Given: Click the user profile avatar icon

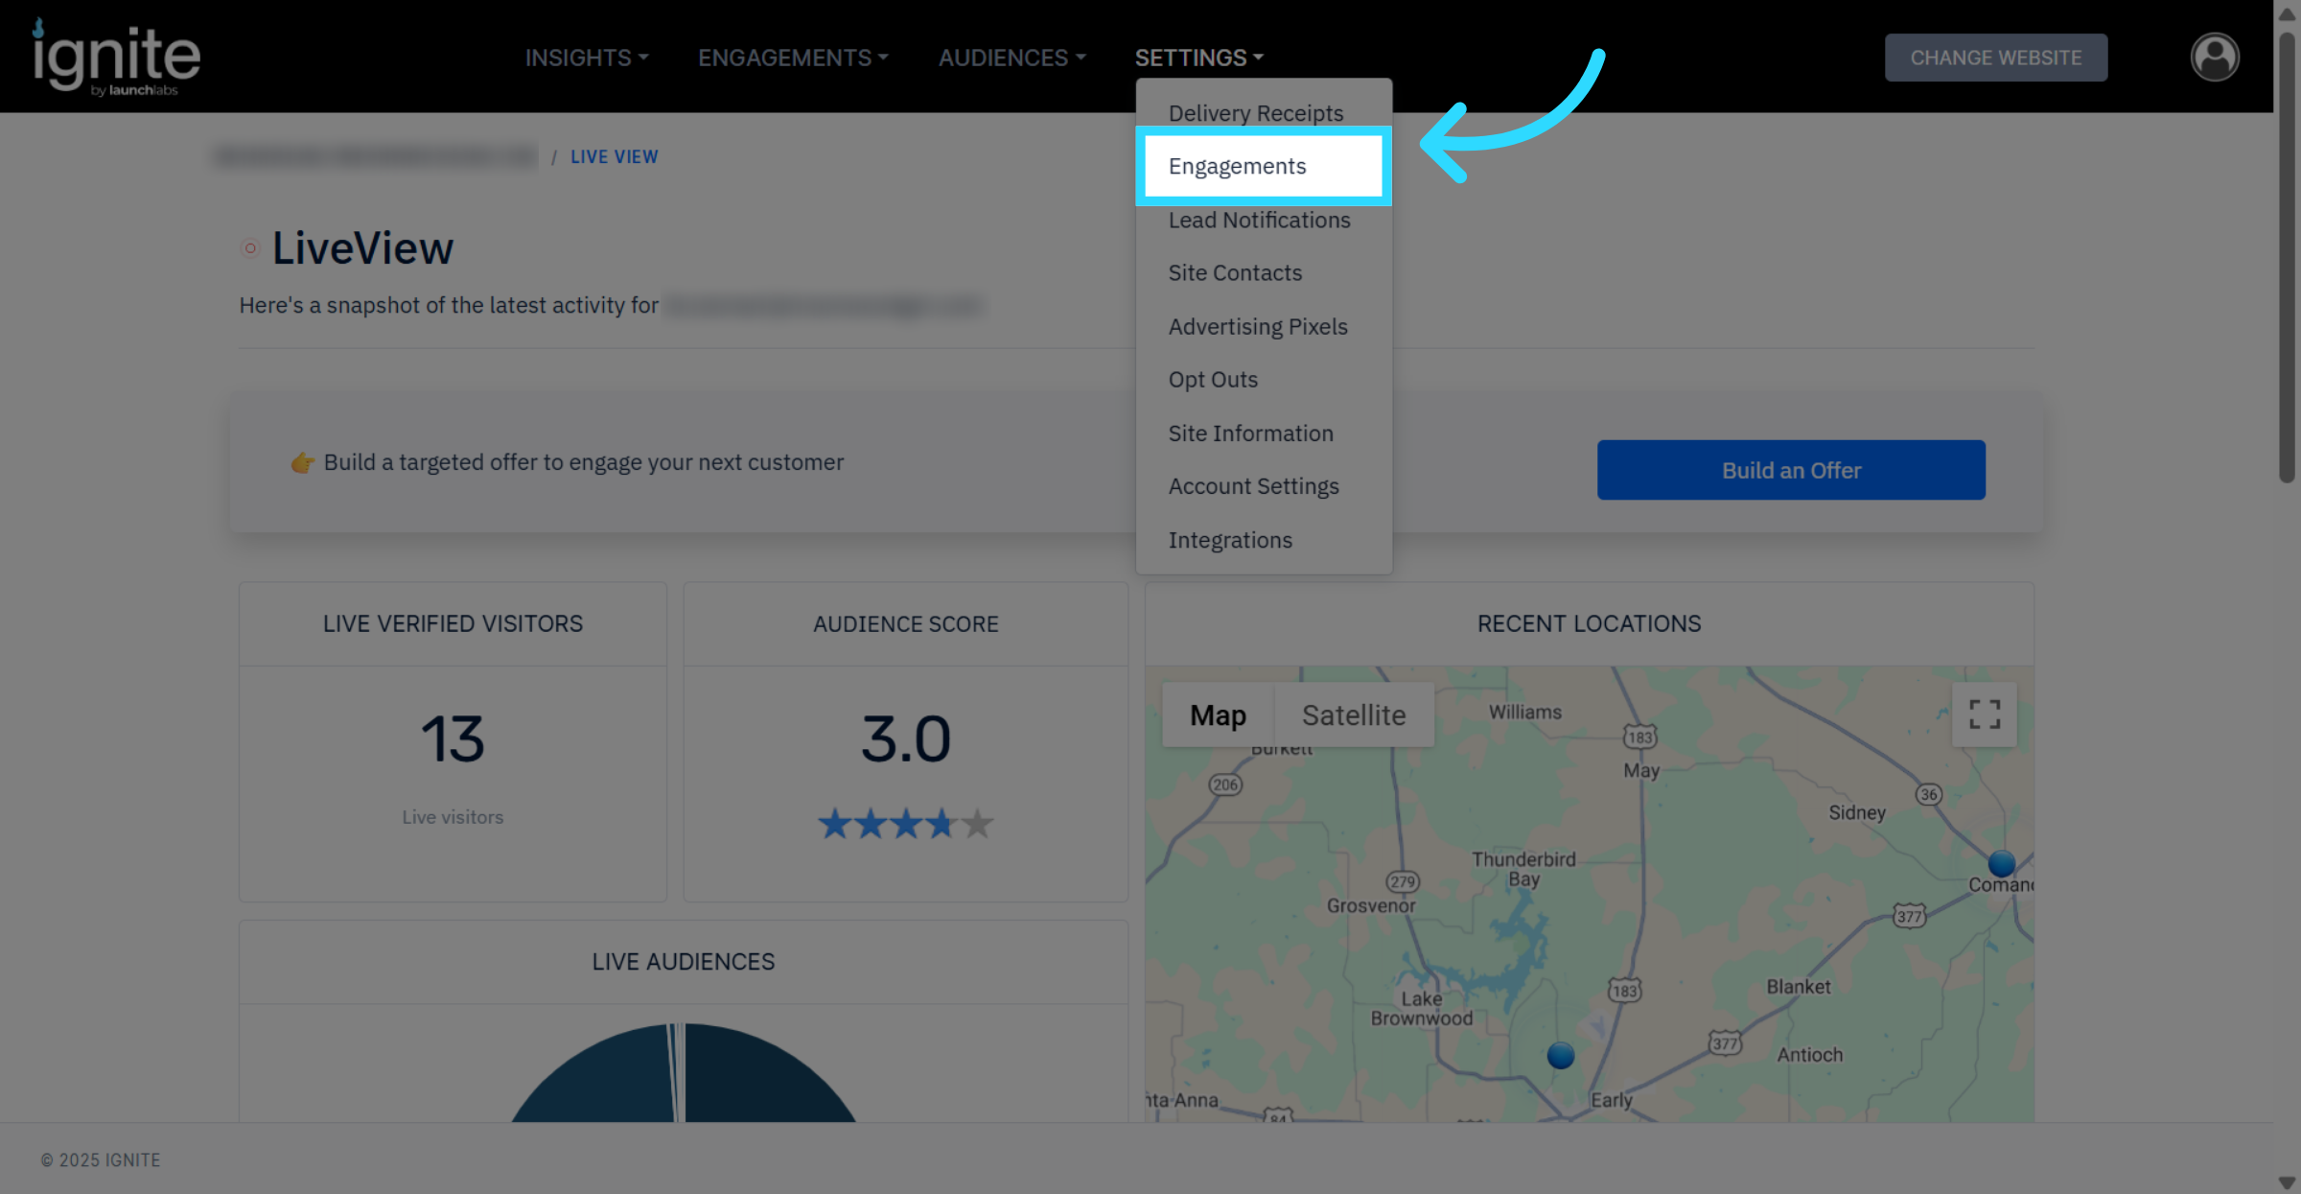Looking at the screenshot, I should 2214,58.
